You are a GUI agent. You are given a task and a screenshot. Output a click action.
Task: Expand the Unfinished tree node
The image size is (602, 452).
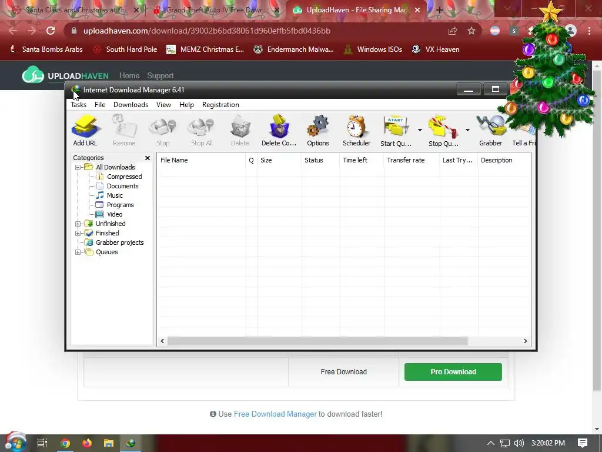[78, 224]
